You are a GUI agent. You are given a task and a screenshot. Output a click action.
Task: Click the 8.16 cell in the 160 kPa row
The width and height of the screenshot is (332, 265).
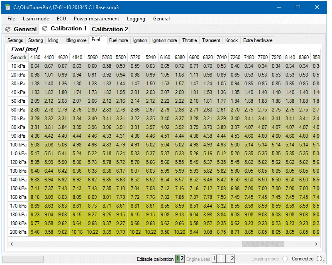pyautogui.click(x=35, y=197)
